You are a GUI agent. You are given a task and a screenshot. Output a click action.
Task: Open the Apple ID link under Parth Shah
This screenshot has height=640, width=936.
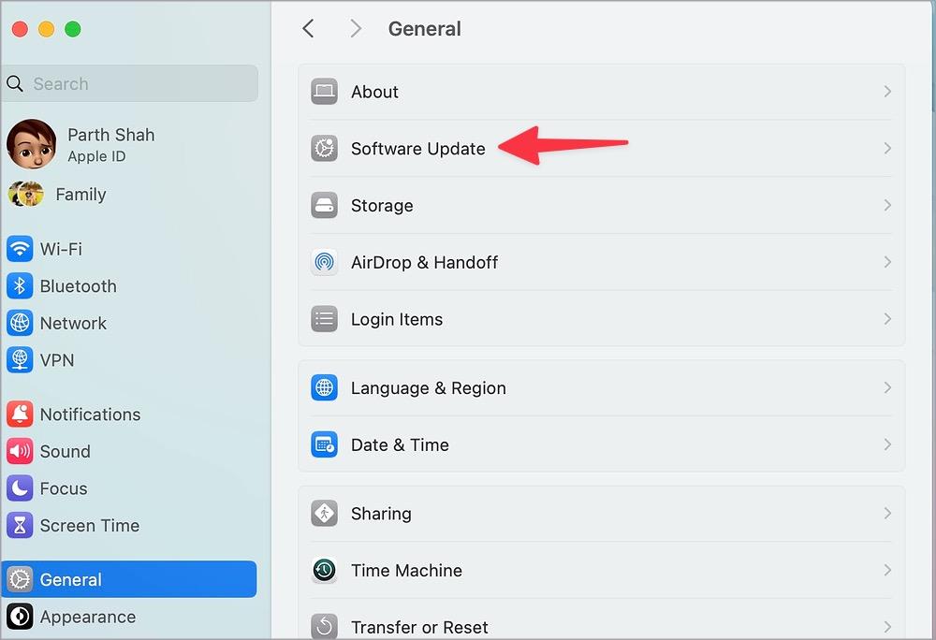(x=96, y=156)
